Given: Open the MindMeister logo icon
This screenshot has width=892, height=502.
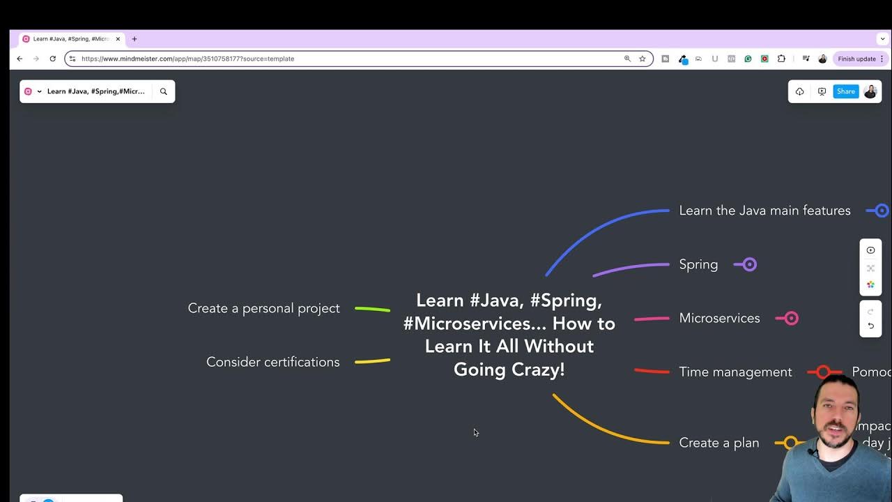Looking at the screenshot, I should click(x=28, y=91).
